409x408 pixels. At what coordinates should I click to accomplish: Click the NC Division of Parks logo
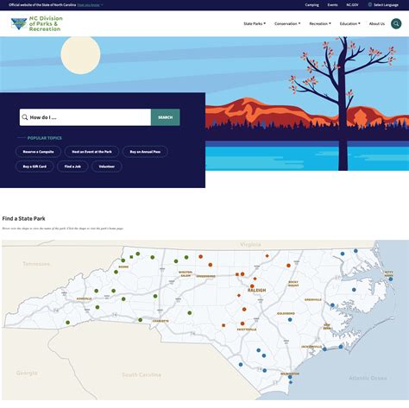tap(36, 23)
